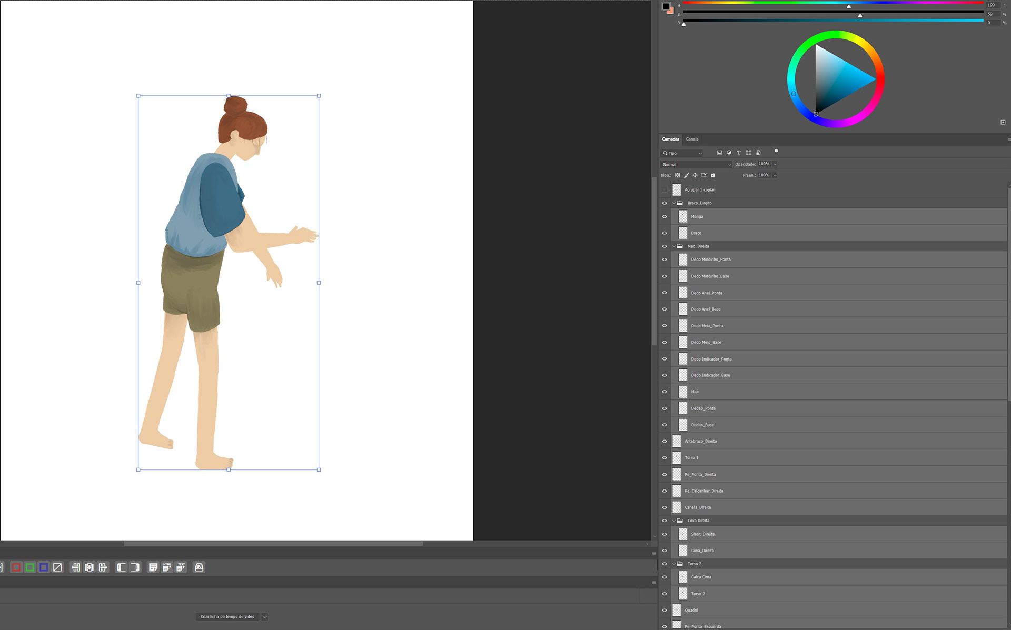The height and width of the screenshot is (630, 1011).
Task: Click the adjustment layer filter icon
Action: click(x=729, y=153)
